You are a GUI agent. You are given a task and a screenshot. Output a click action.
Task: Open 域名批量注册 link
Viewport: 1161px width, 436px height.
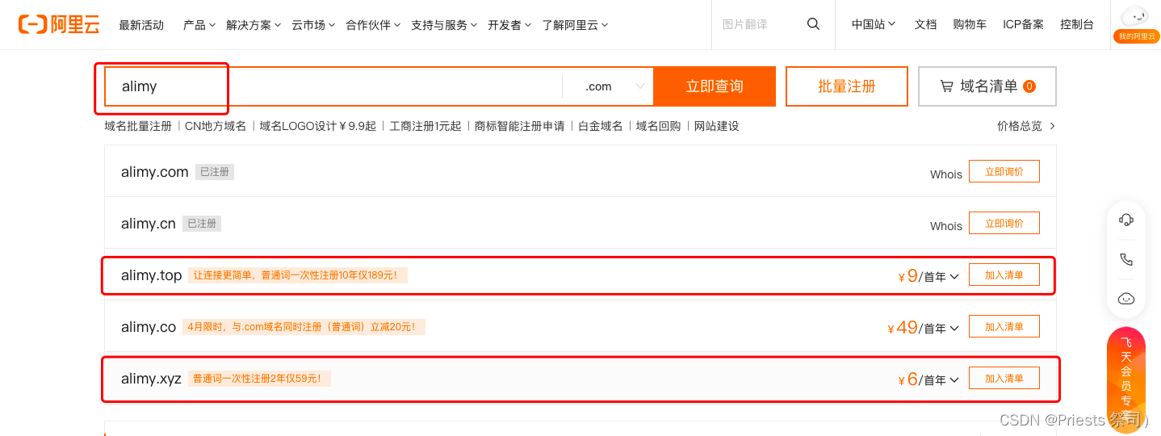point(138,126)
